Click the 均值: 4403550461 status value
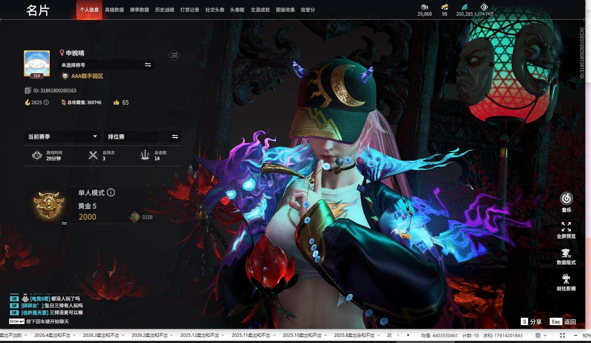This screenshot has width=591, height=343. (x=439, y=335)
